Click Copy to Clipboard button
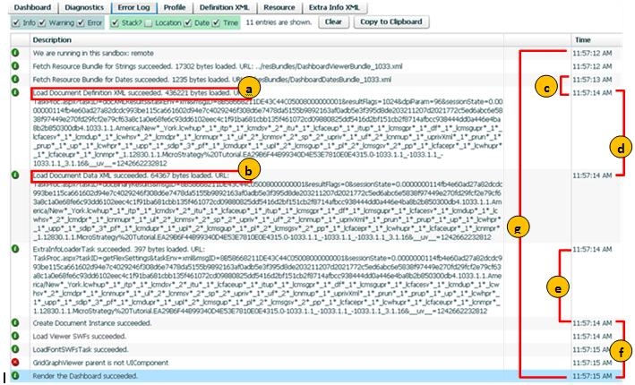 (x=391, y=21)
